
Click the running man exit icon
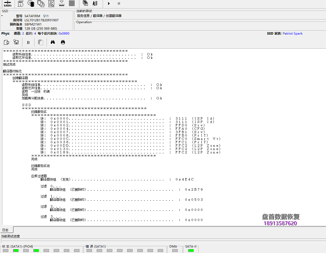tap(95, 3)
